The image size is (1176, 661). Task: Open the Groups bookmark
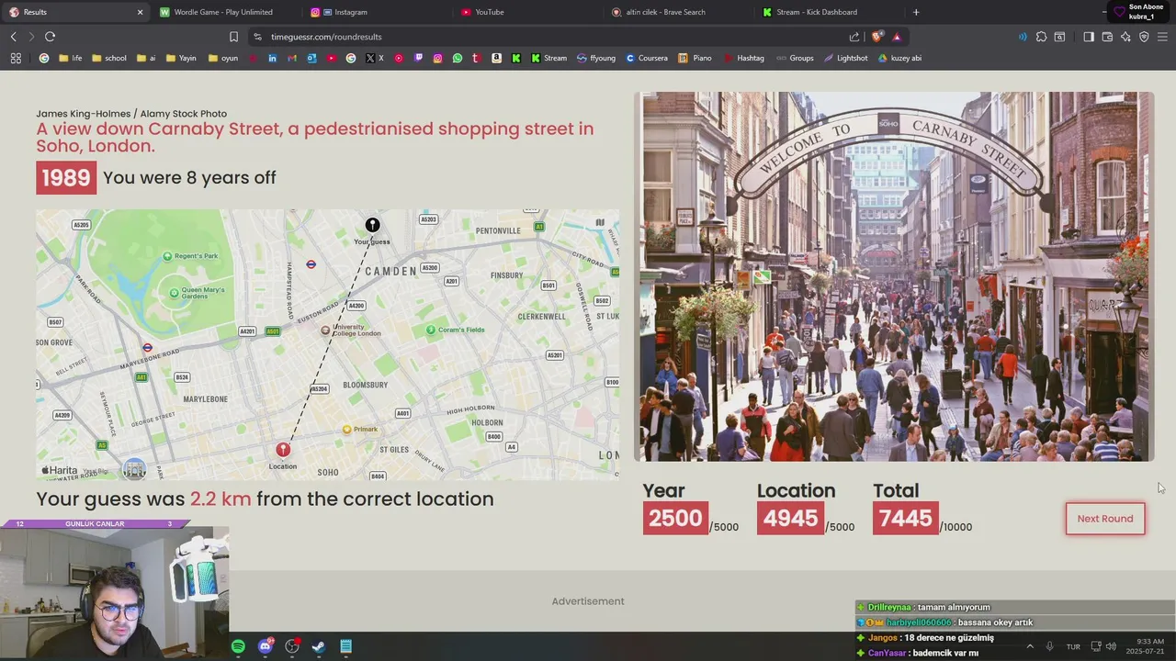point(795,58)
